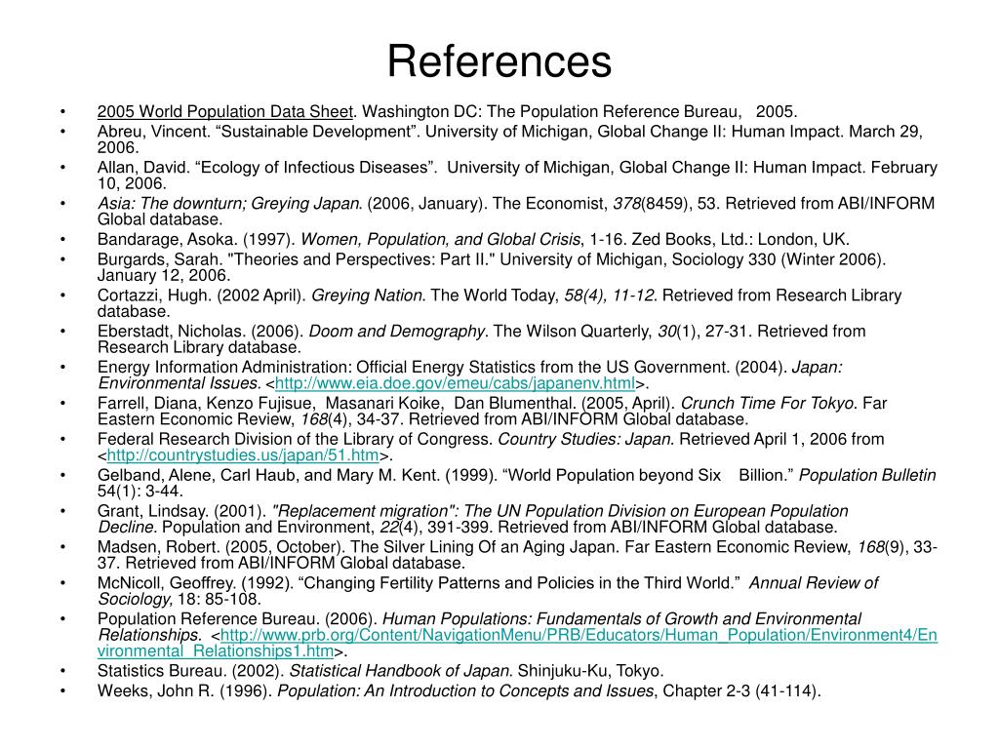Click the Population Bulletin journal name
Screen dimensions: 999x749
coord(867,475)
